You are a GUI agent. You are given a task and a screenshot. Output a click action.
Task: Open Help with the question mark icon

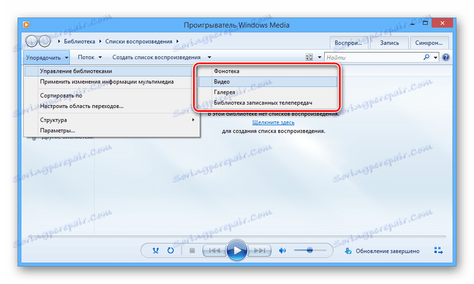[446, 58]
